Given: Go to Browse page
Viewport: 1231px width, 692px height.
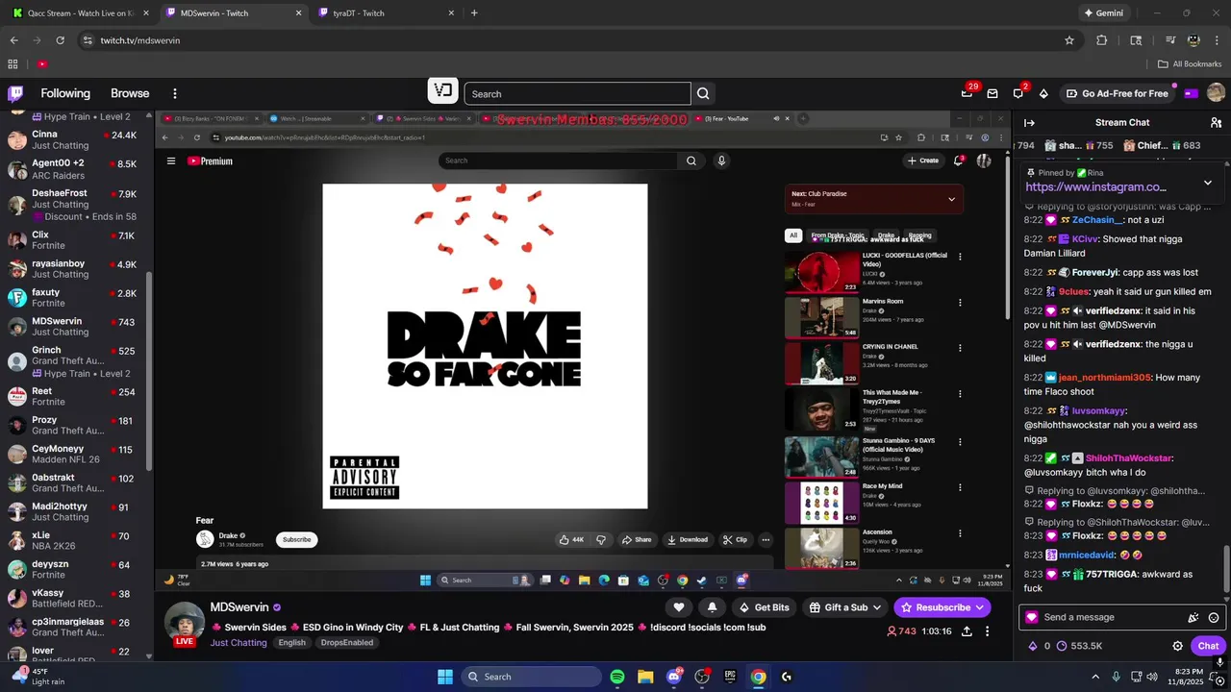Looking at the screenshot, I should (x=130, y=93).
